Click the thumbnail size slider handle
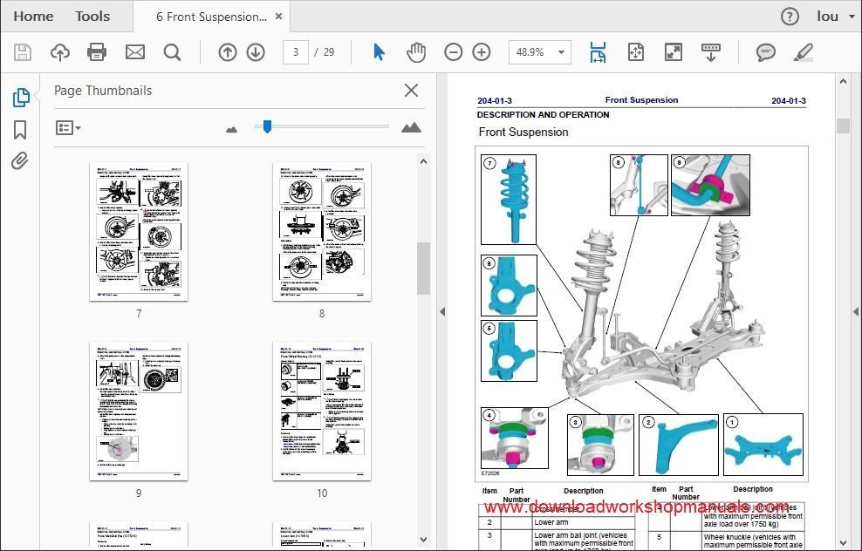The height and width of the screenshot is (551, 862). pos(267,126)
